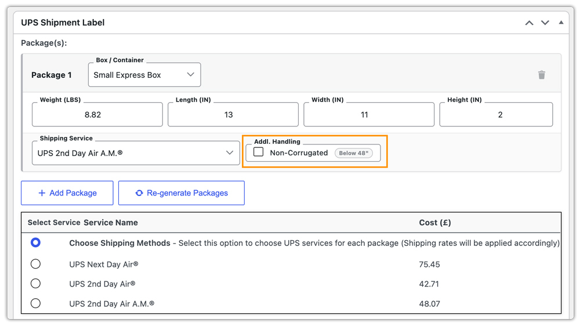Click Re-generate Packages button
Image resolution: width=580 pixels, height=326 pixels.
pyautogui.click(x=181, y=193)
